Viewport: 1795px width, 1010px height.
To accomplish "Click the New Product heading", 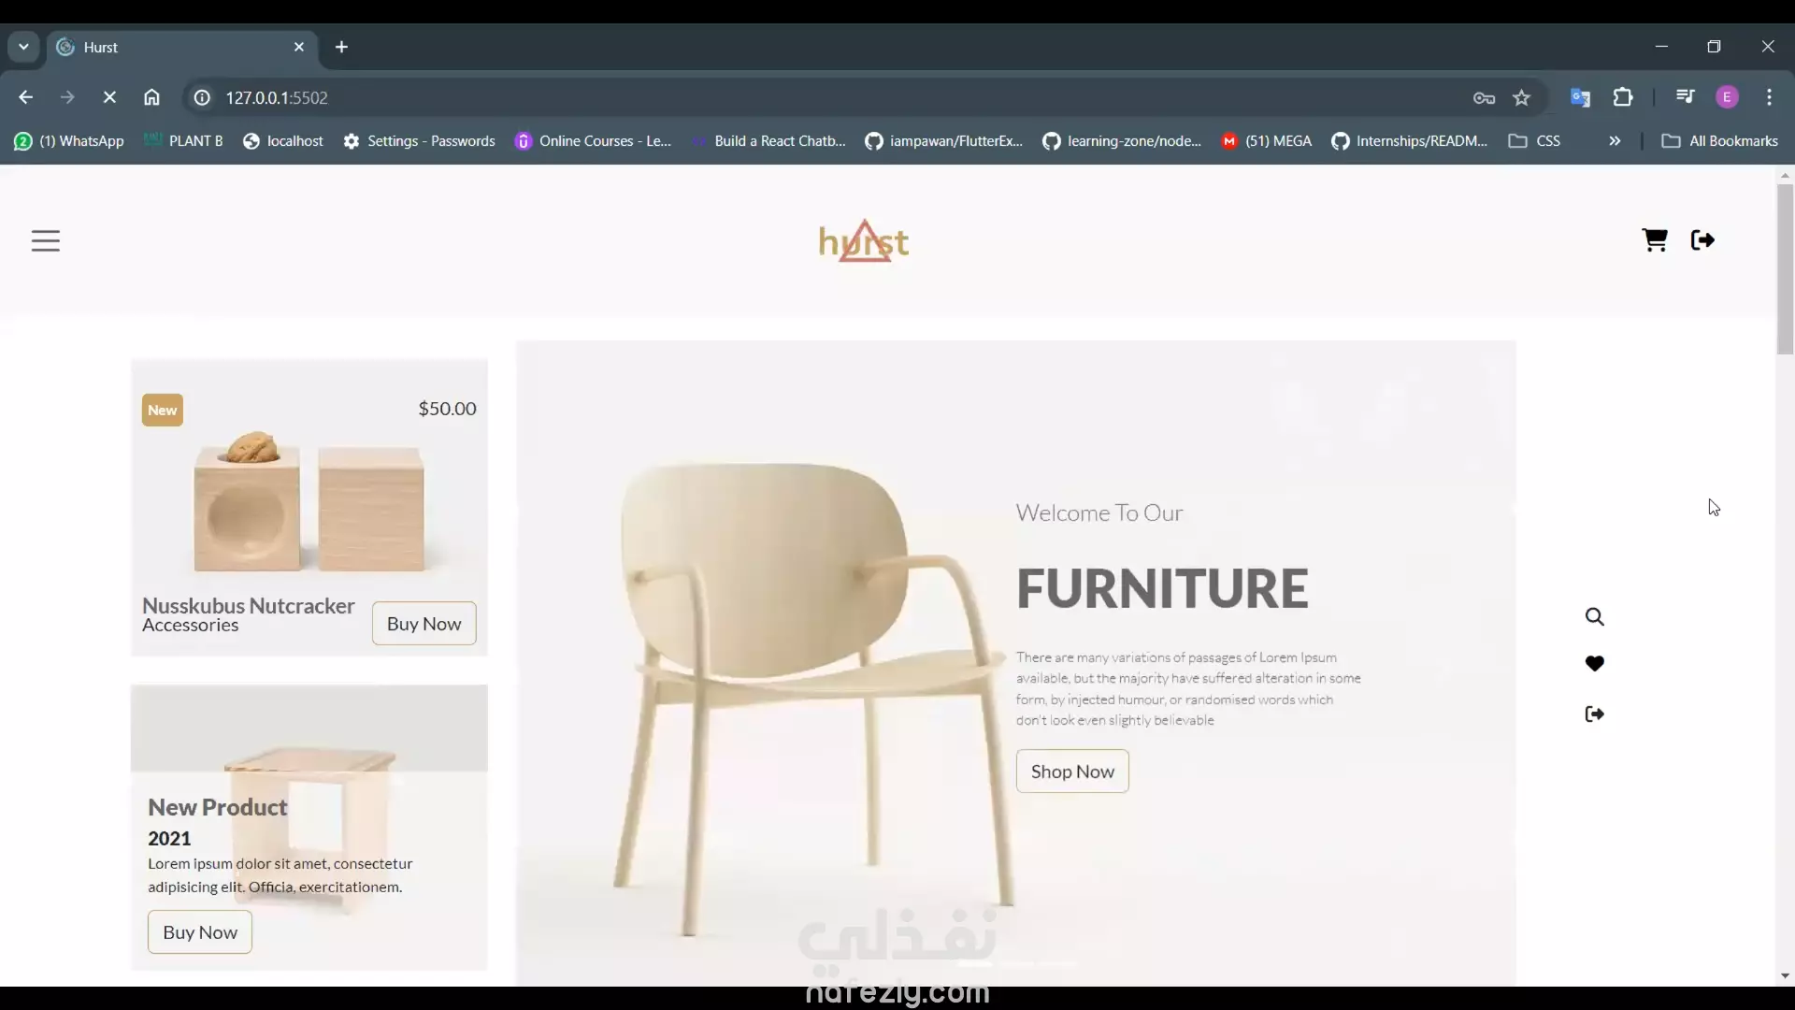I will [x=218, y=807].
